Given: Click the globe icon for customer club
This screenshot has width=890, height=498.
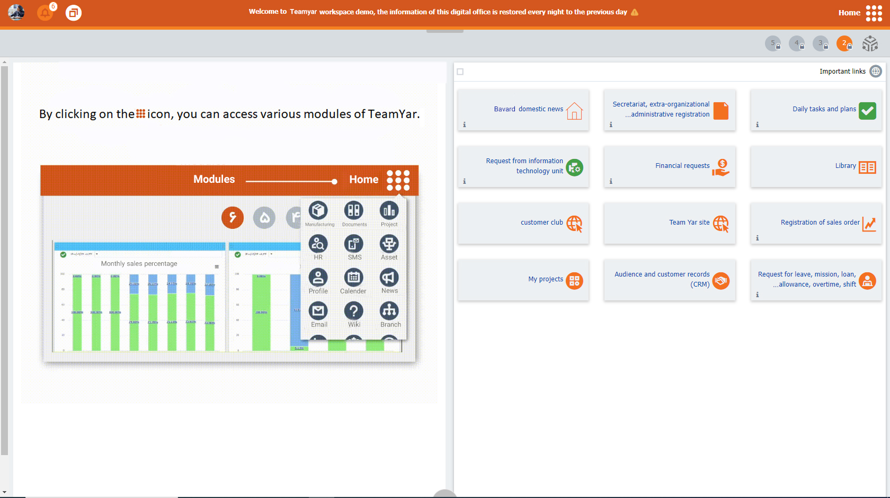Looking at the screenshot, I should [x=574, y=224].
